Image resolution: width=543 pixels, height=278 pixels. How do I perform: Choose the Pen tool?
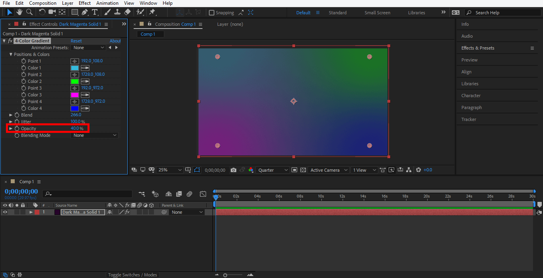pos(85,12)
